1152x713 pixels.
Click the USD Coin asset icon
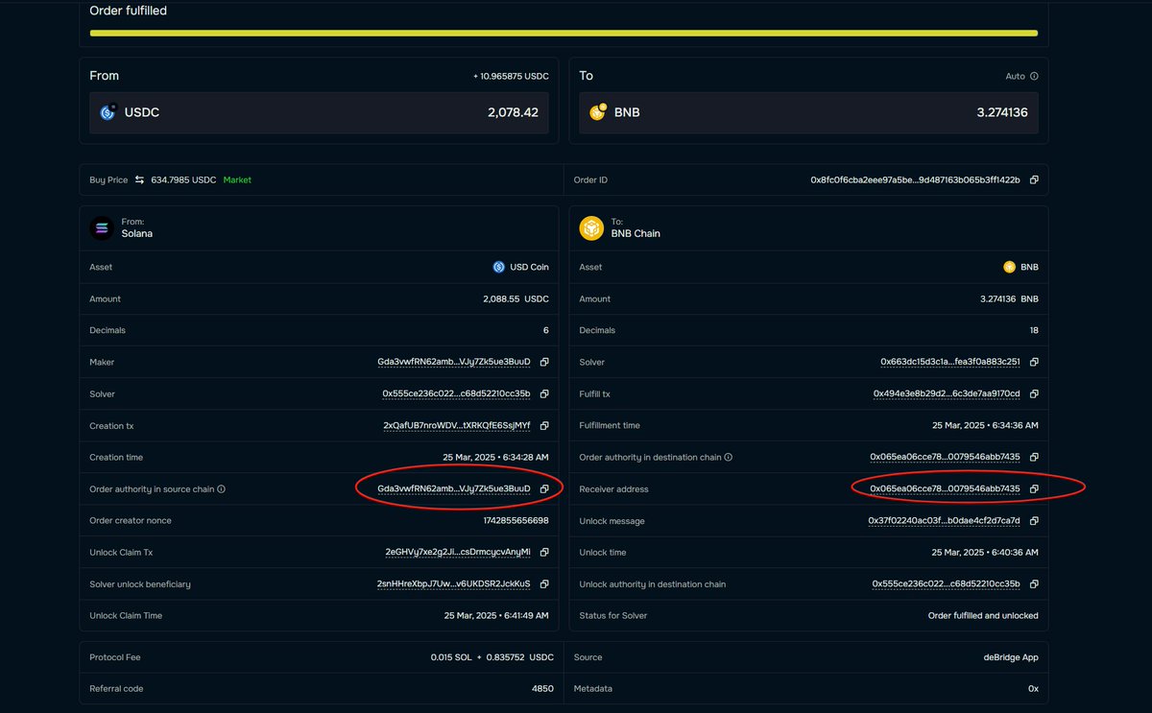point(497,267)
